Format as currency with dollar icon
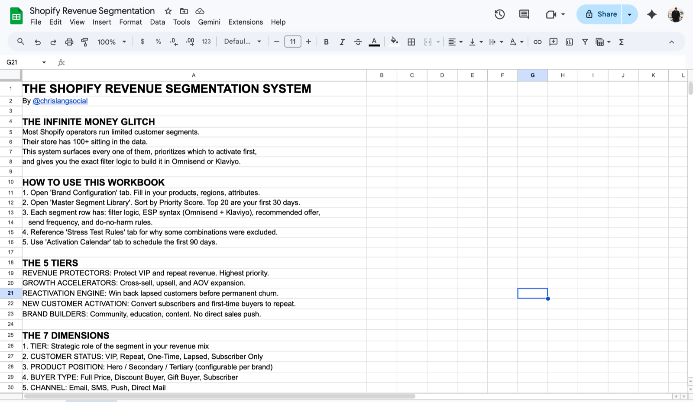Viewport: 693px width, 402px height. click(x=142, y=42)
